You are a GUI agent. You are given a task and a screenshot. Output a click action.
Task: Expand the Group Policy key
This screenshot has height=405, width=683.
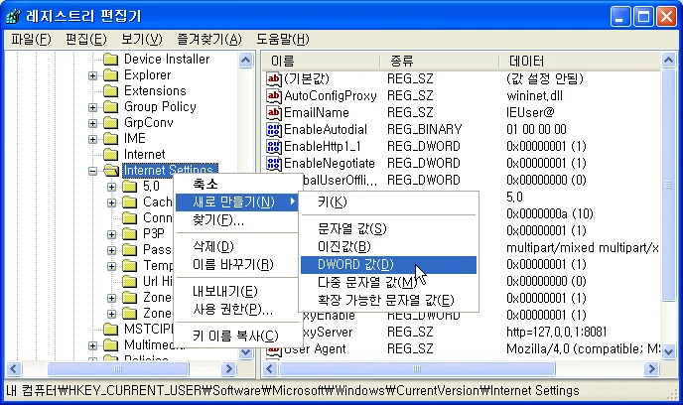click(x=92, y=107)
